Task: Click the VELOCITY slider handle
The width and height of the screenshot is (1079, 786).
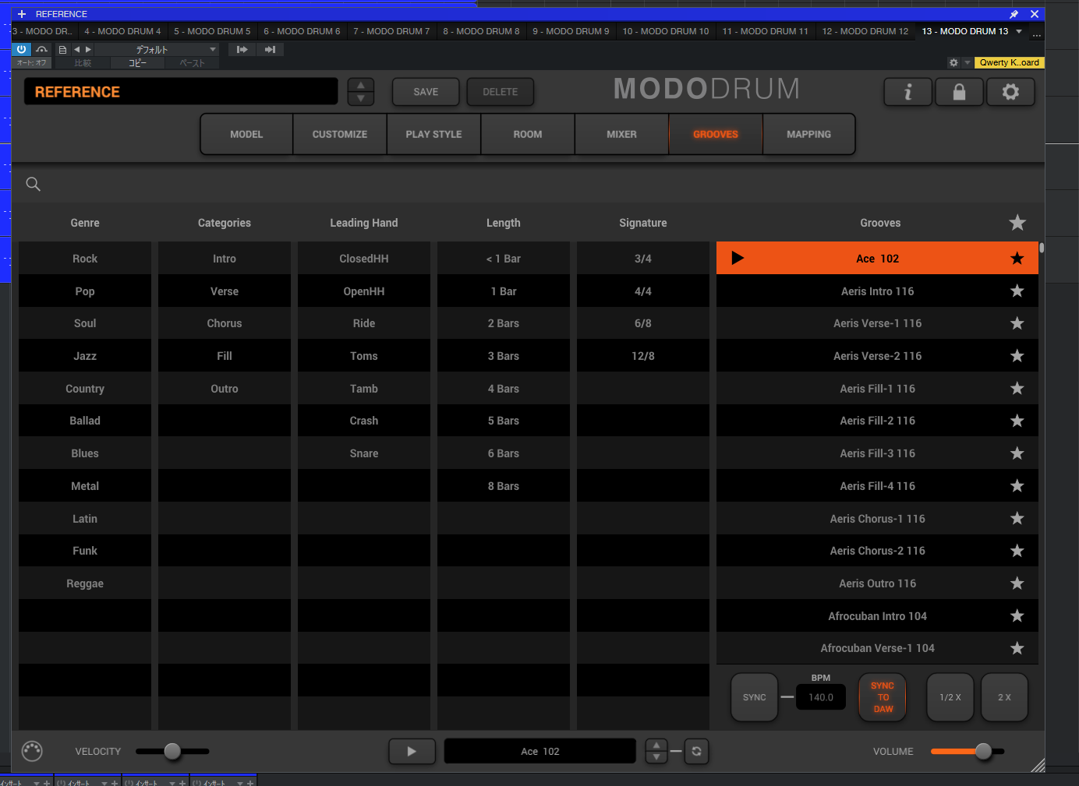Action: coord(172,751)
